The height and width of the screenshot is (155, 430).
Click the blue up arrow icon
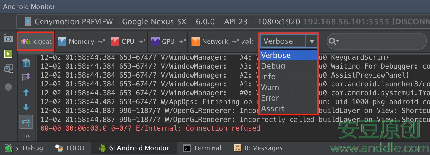26,93
